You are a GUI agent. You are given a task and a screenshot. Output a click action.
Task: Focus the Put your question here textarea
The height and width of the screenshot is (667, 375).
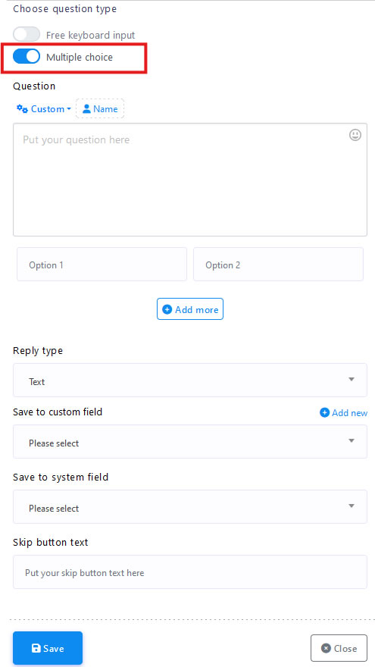pos(190,180)
